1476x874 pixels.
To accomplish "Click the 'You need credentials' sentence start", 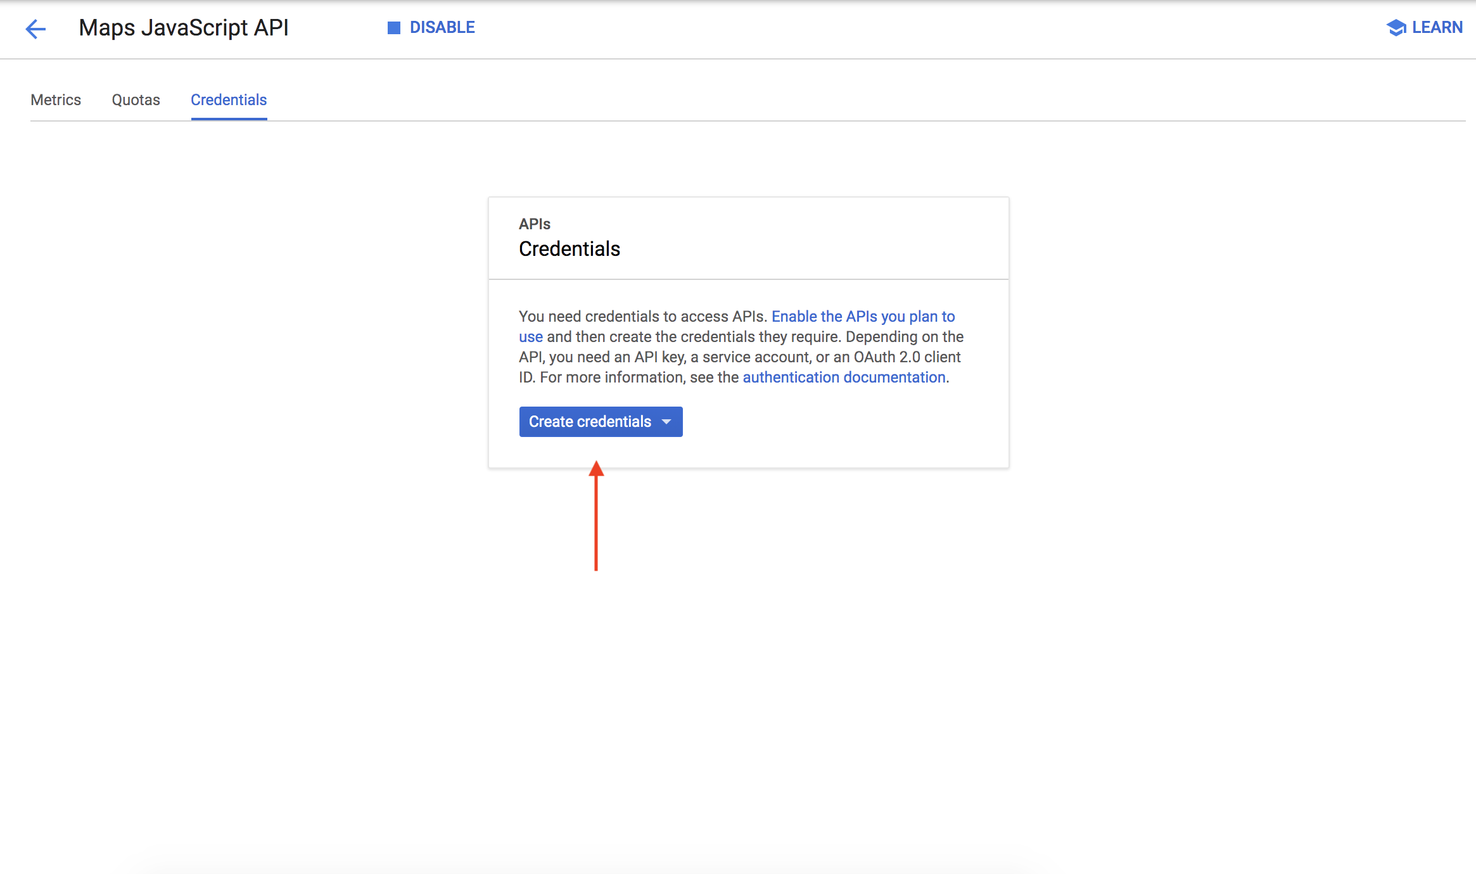I will click(589, 317).
